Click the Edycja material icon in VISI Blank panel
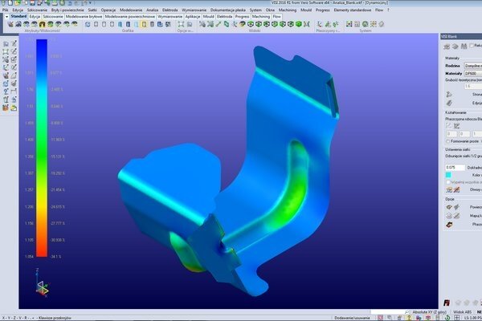This screenshot has height=321, width=482. 449,103
